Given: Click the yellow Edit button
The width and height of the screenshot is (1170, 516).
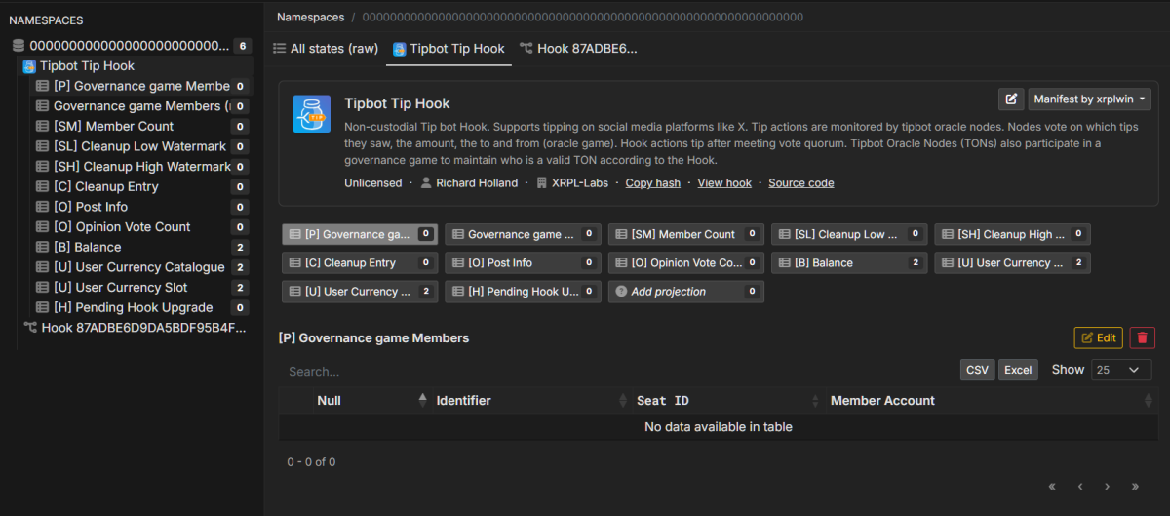Looking at the screenshot, I should pos(1098,337).
